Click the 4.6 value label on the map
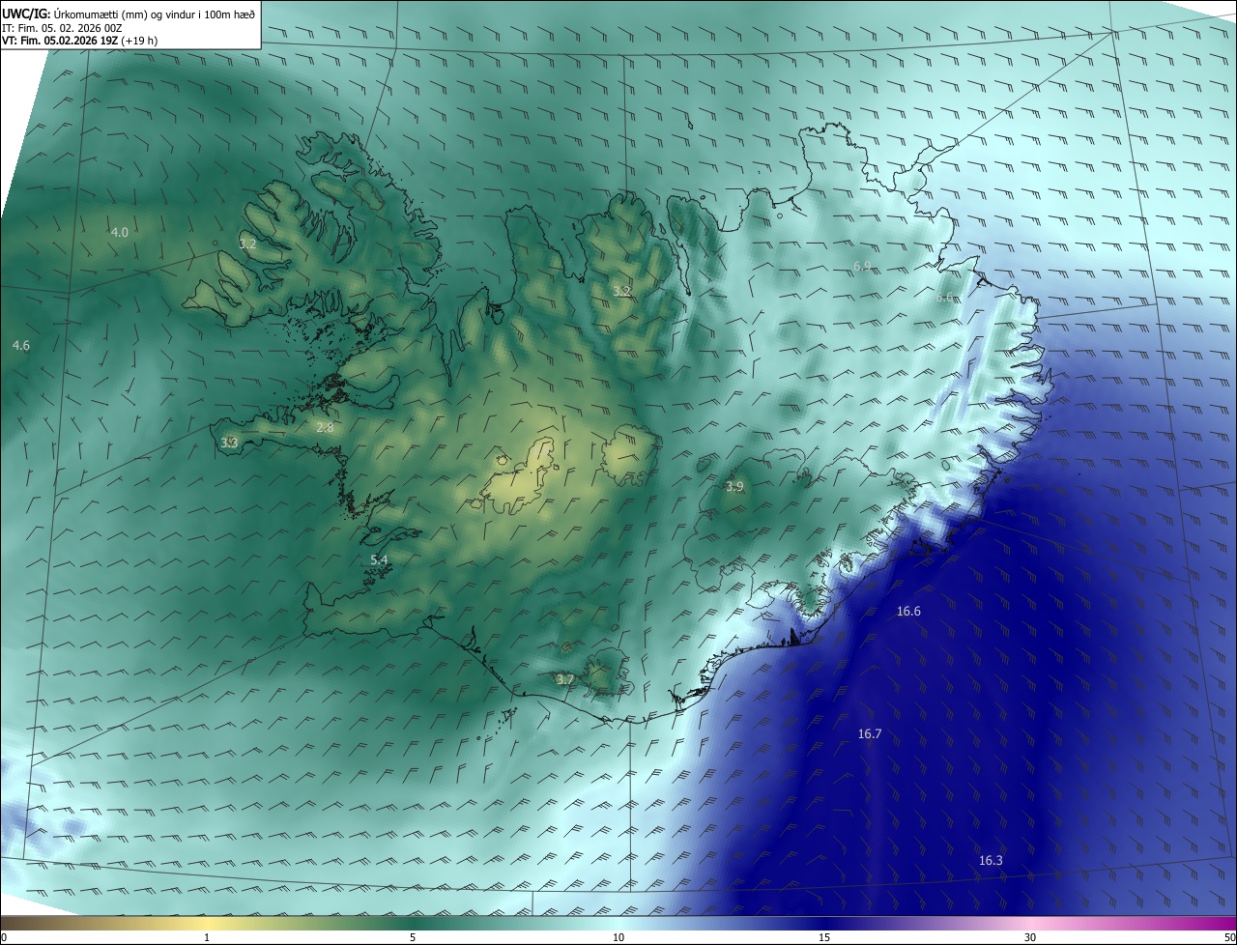 tap(21, 345)
